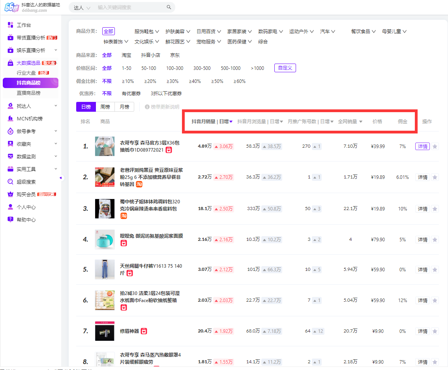Favorite the first ranked product star
This screenshot has width=448, height=370.
(x=435, y=146)
